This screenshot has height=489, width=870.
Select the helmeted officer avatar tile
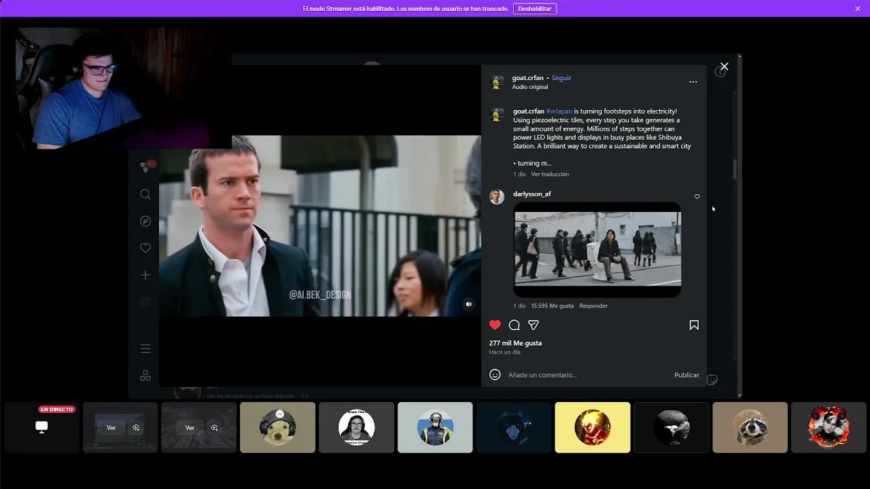(435, 427)
